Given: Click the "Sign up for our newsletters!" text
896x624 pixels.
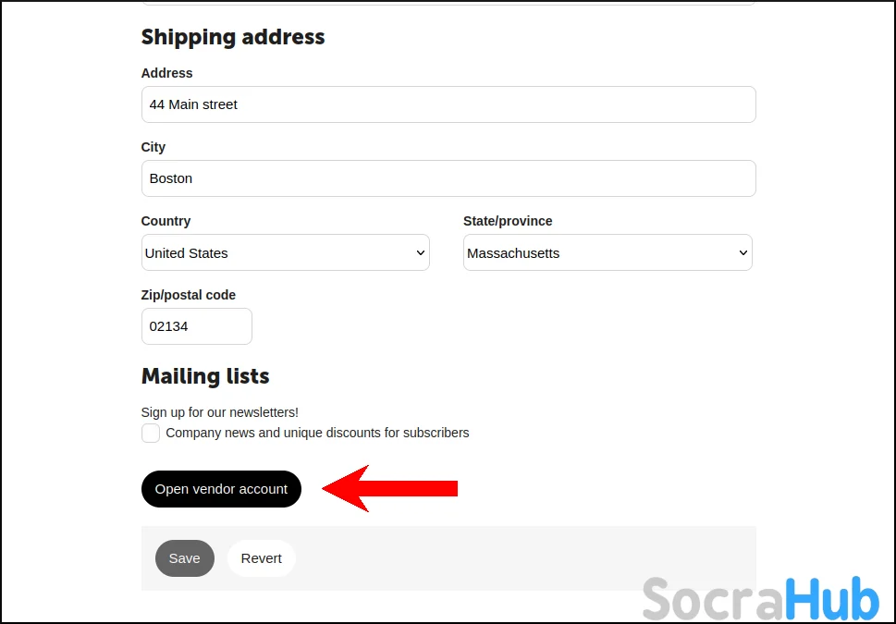Looking at the screenshot, I should 220,412.
